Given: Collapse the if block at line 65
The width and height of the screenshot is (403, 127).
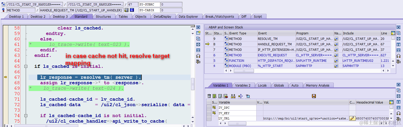Looking at the screenshot, I should click(26, 66).
